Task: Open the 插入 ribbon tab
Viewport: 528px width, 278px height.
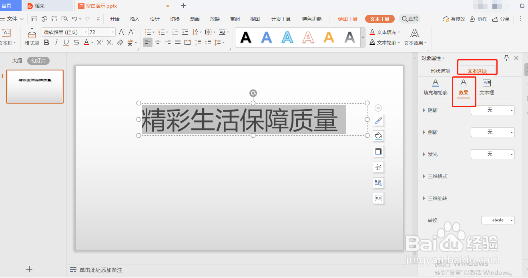Action: tap(135, 19)
